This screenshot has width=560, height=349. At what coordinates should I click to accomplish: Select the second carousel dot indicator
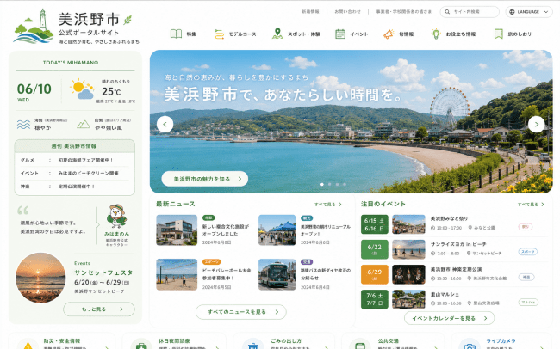point(330,184)
